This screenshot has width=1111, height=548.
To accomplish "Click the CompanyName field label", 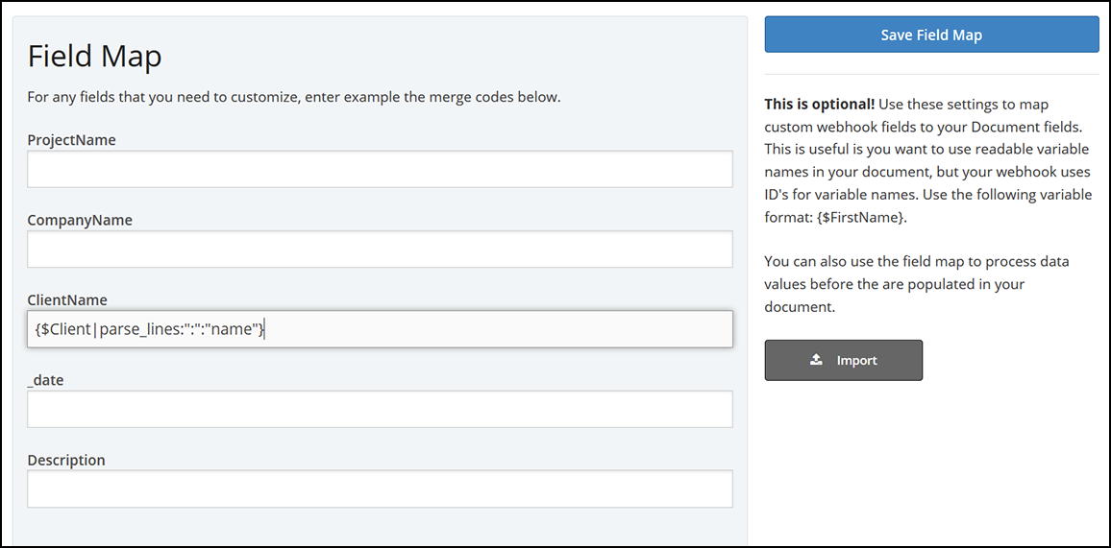I will [x=80, y=220].
